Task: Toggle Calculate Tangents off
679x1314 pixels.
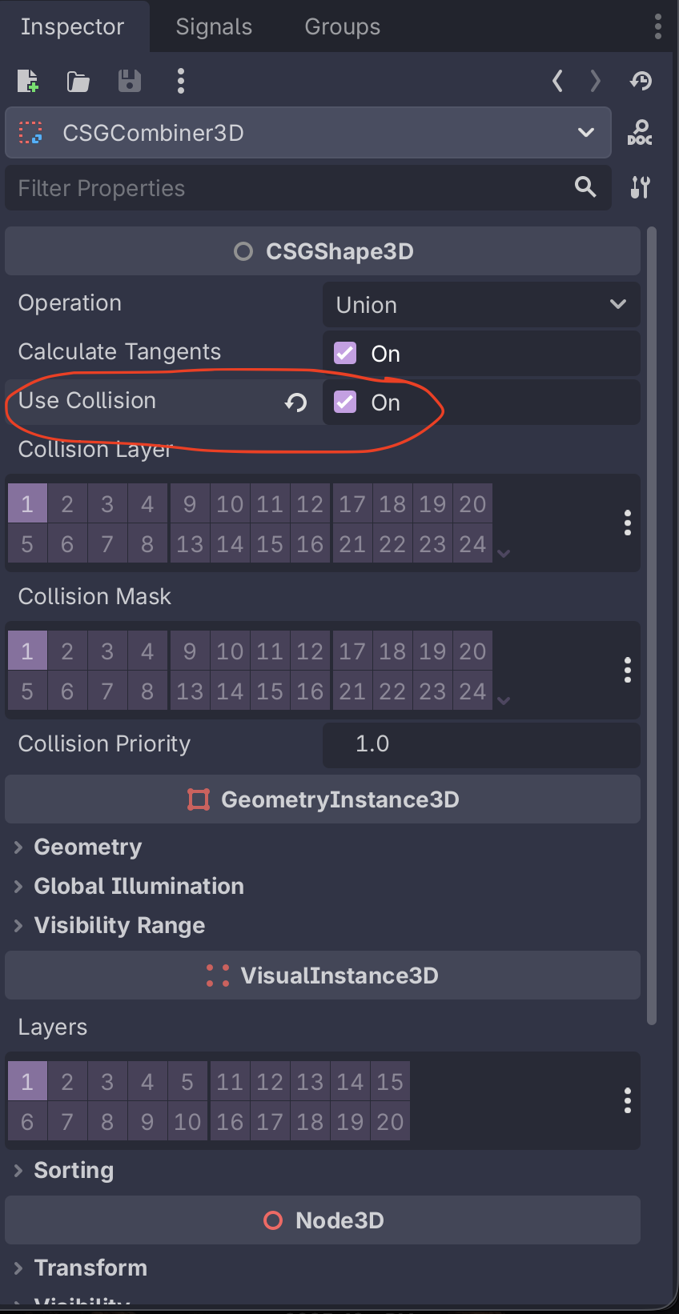Action: point(344,353)
